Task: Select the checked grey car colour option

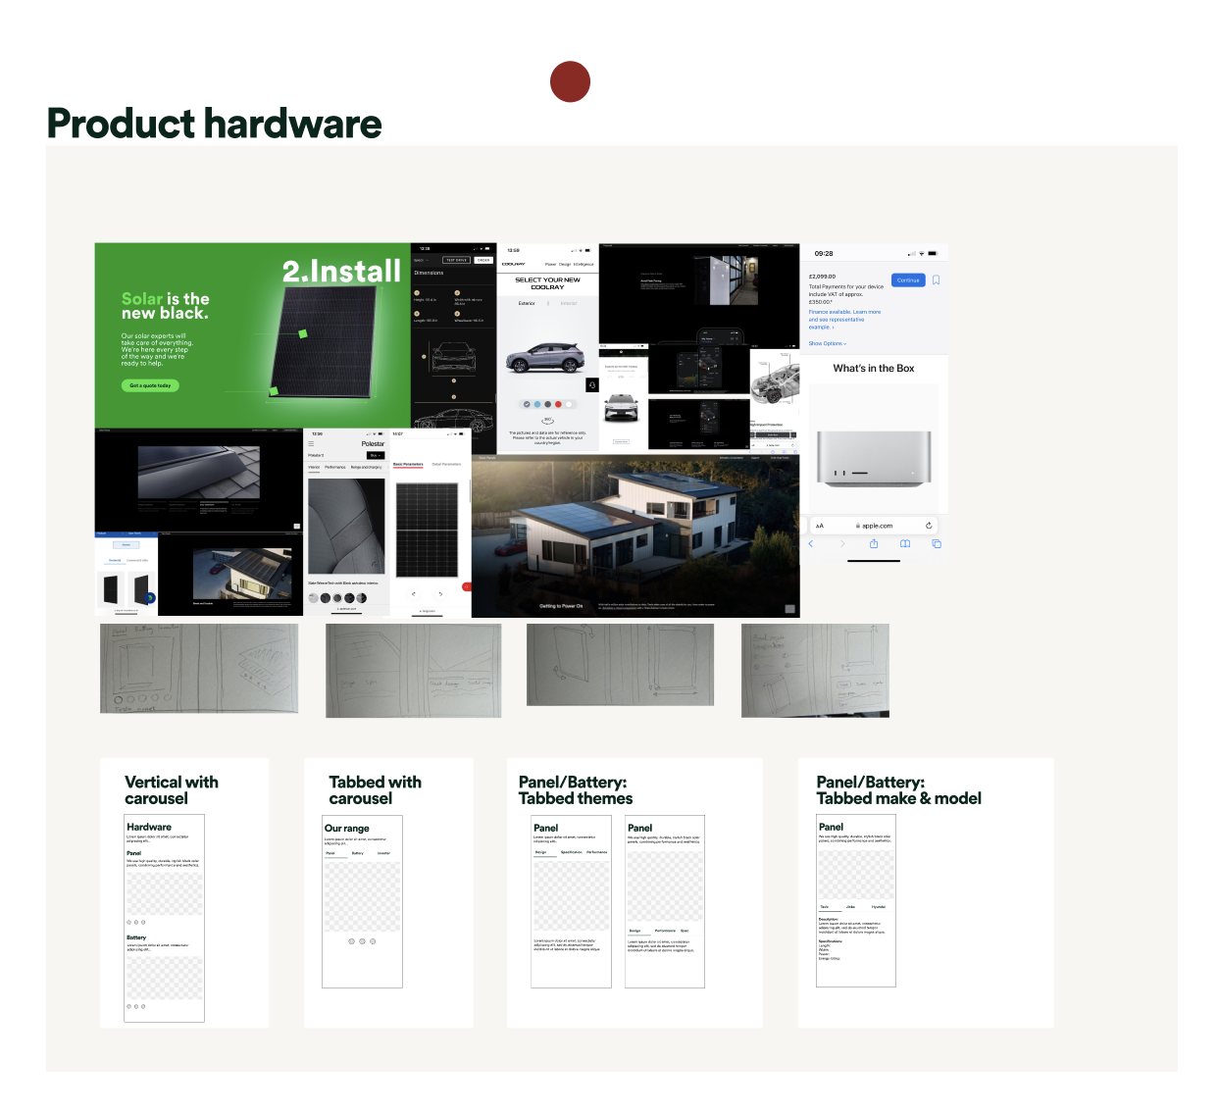Action: (527, 404)
